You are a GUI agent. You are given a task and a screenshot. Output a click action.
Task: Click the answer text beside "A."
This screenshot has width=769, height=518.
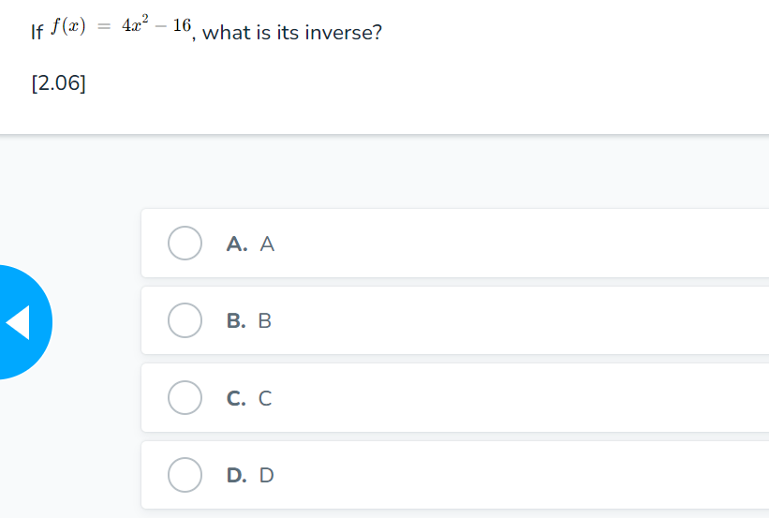point(267,244)
